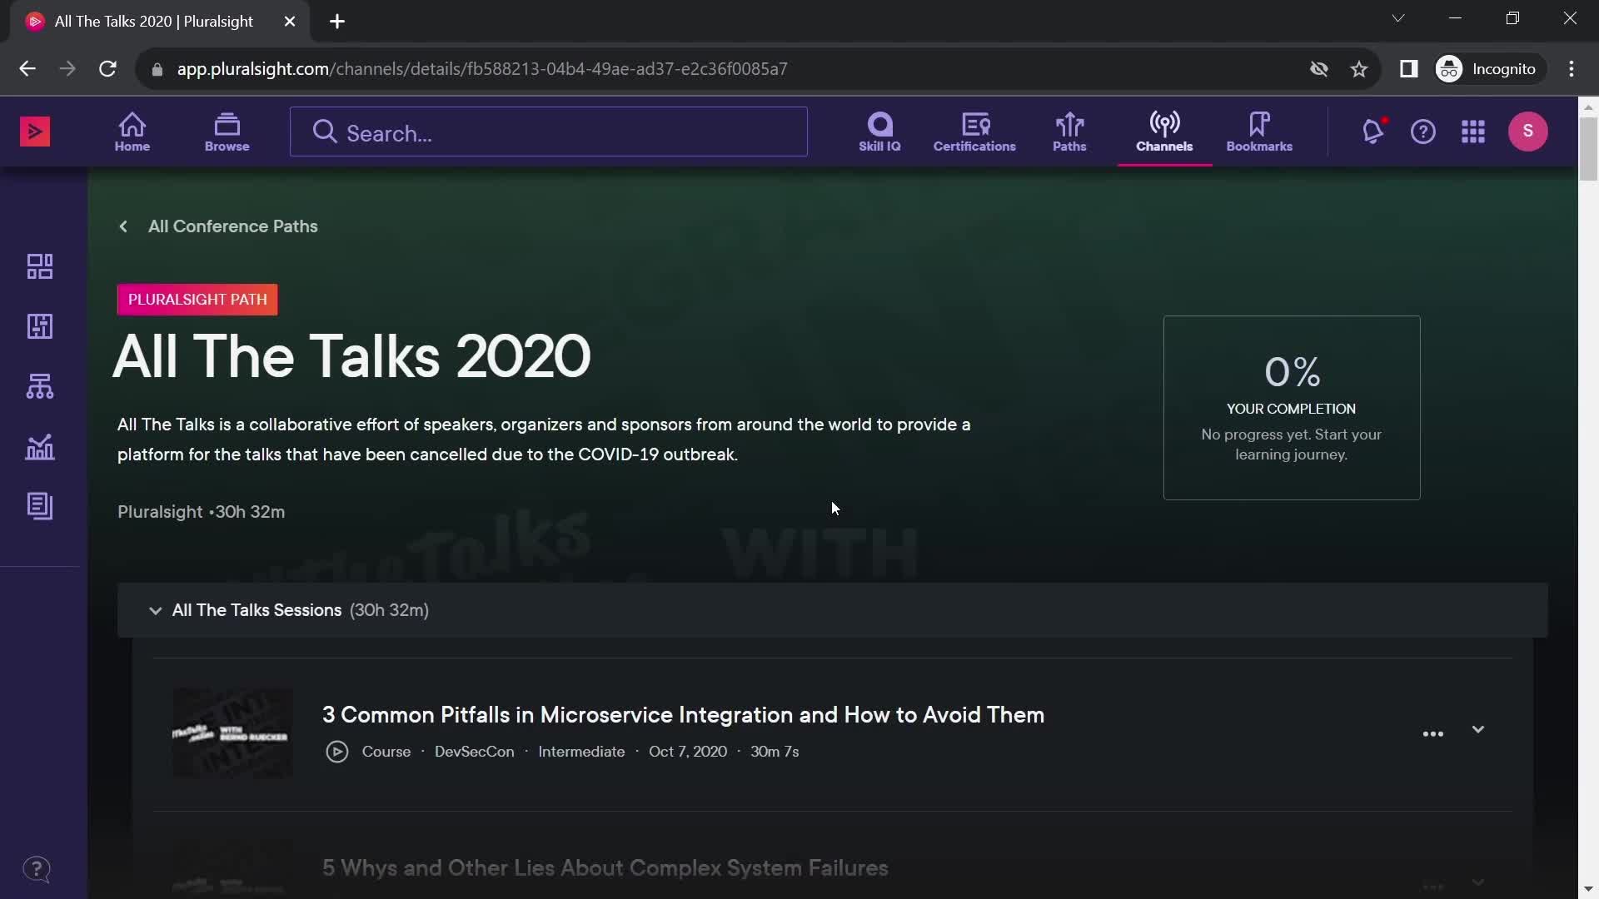Click the microservice course thumbnail image
Viewport: 1599px width, 899px height.
point(232,729)
